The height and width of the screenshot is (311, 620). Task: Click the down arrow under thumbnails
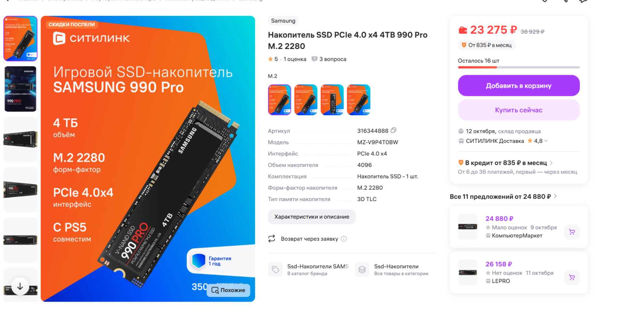pyautogui.click(x=20, y=286)
